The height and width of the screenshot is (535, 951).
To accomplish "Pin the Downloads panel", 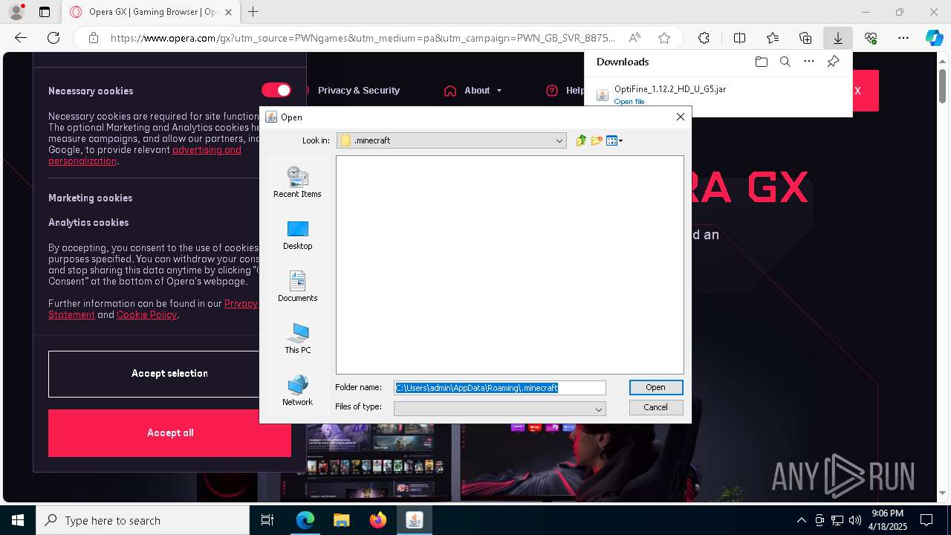I will (833, 62).
